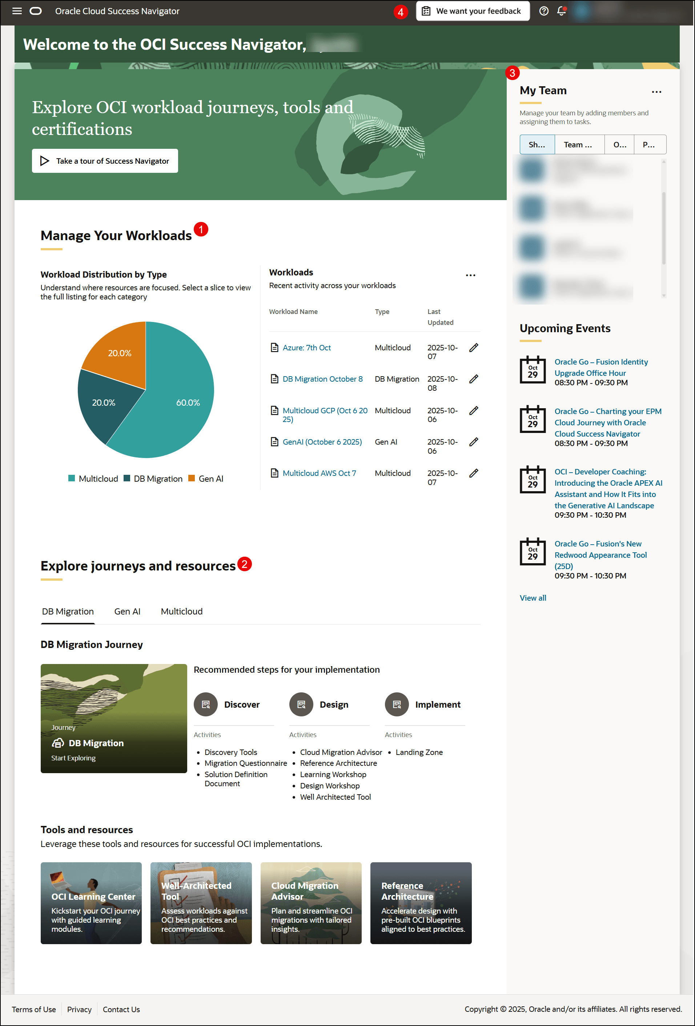Select the Discover step icon
Viewport: 695px width, 1026px height.
point(205,705)
